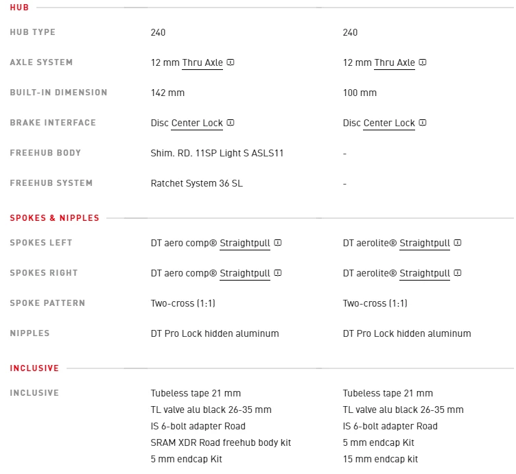Open the Thru Axle link in the right column
Screen dimensions: 516x474
[395, 62]
